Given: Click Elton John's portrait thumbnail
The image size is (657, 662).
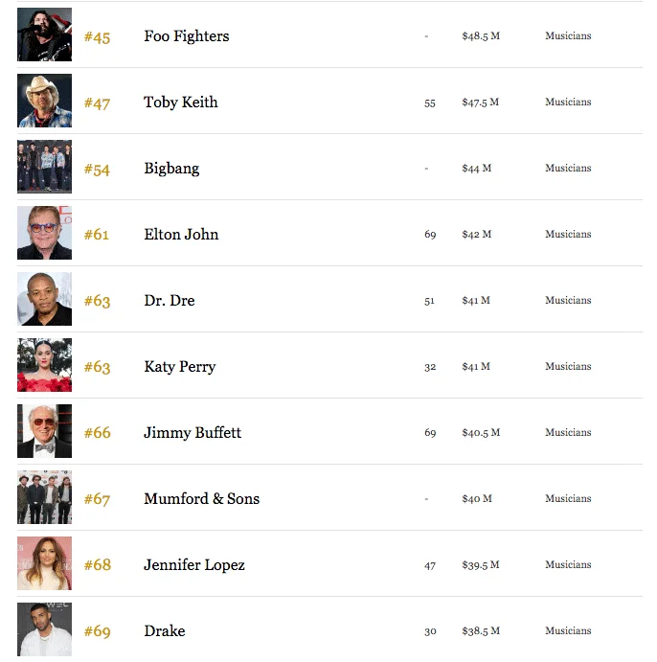Looking at the screenshot, I should pos(44,234).
